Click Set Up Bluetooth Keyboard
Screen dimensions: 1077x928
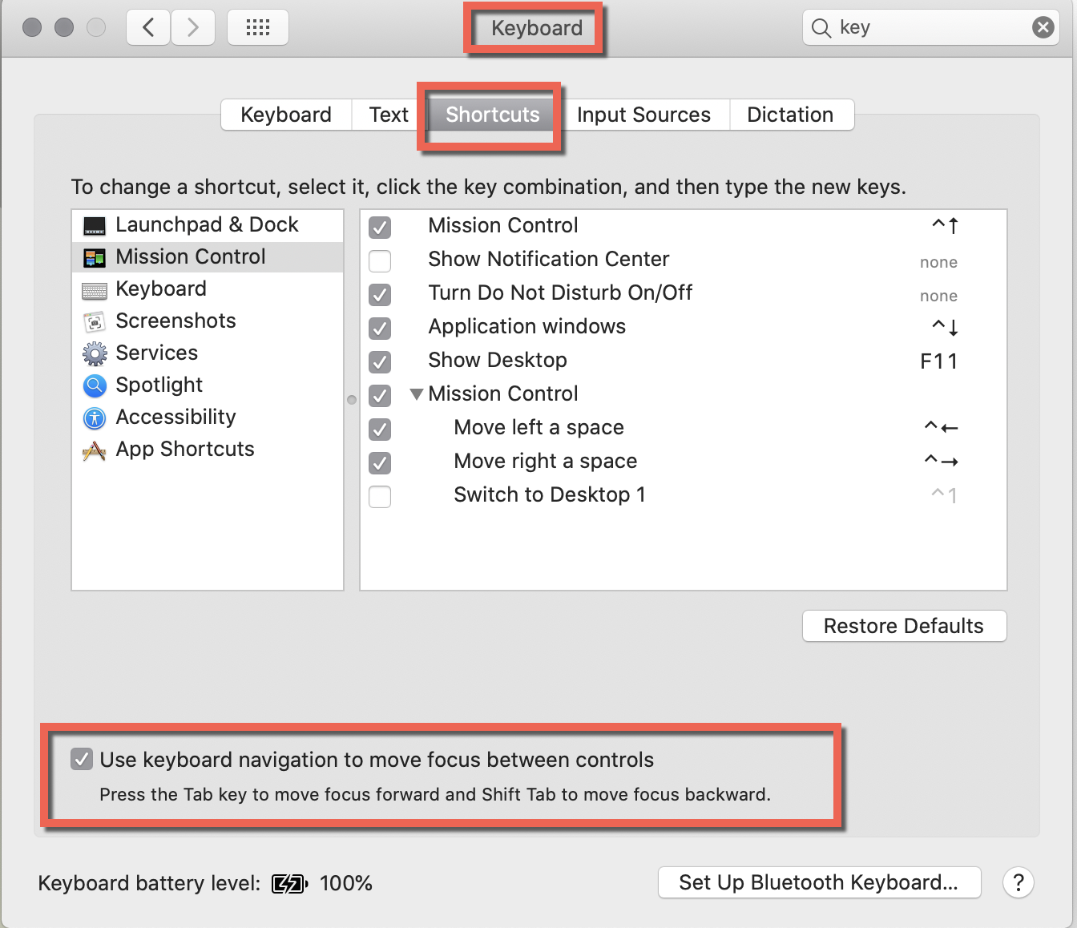point(818,882)
